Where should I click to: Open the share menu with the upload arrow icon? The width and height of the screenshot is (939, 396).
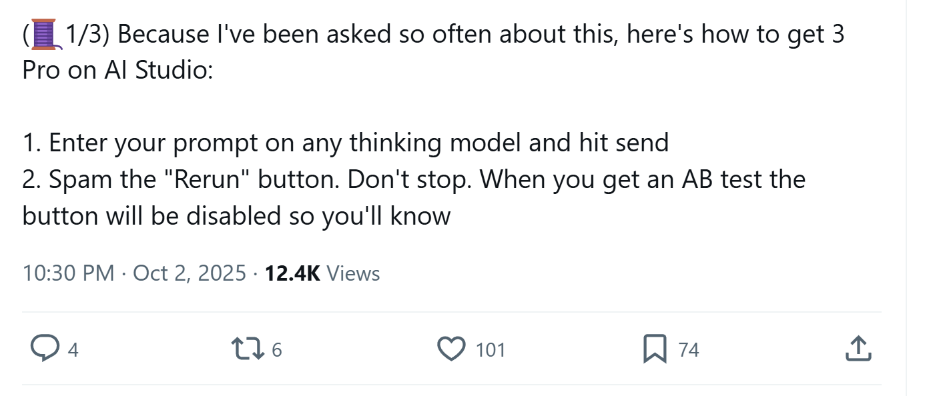[x=858, y=349]
